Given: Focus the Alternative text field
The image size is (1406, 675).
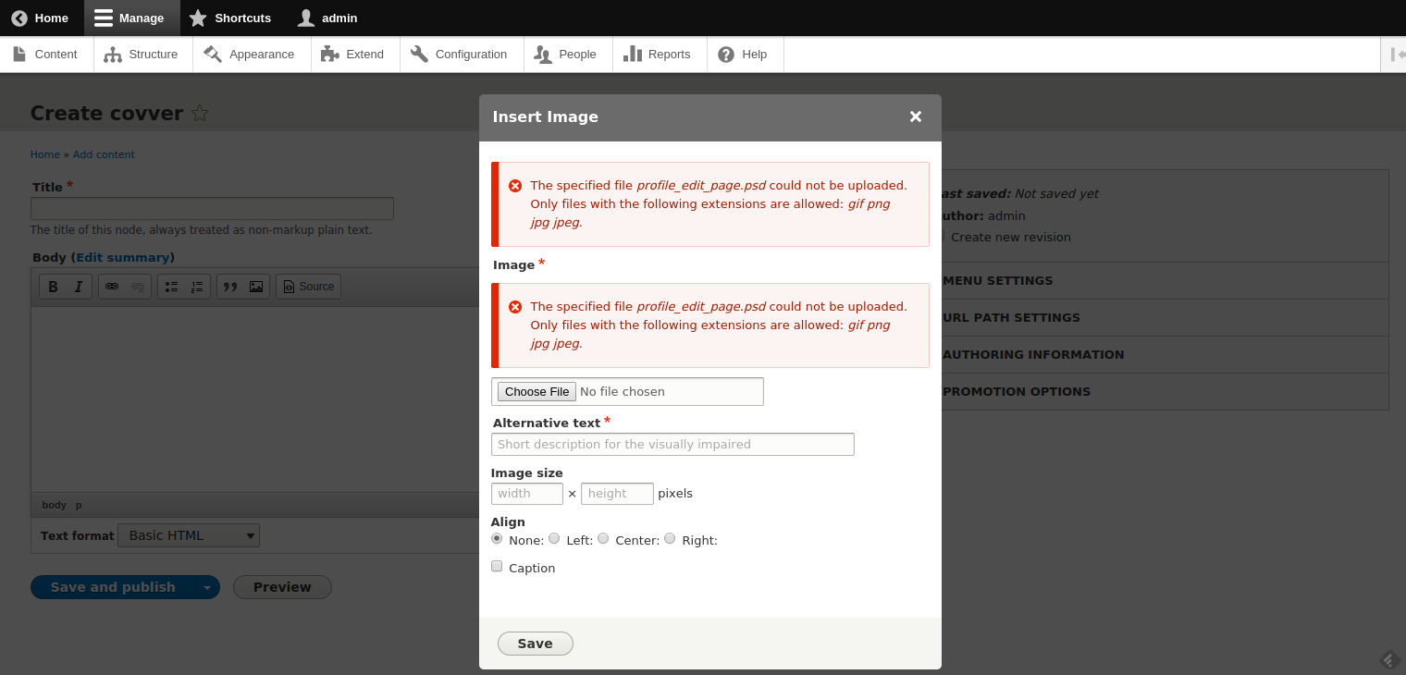Looking at the screenshot, I should 672,445.
